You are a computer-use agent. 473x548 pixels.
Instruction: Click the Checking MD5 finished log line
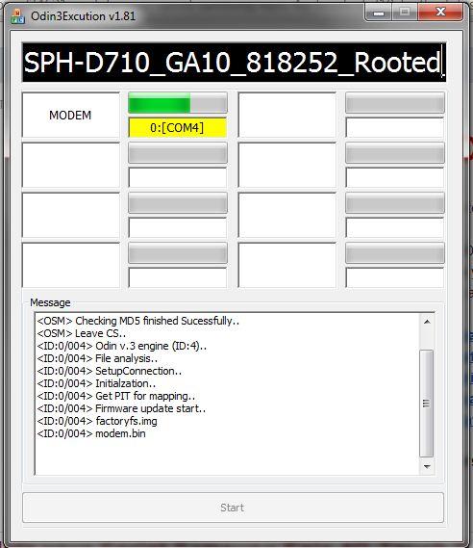pos(138,321)
